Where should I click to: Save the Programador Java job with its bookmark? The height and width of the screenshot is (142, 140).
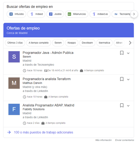pyautogui.click(x=122, y=53)
